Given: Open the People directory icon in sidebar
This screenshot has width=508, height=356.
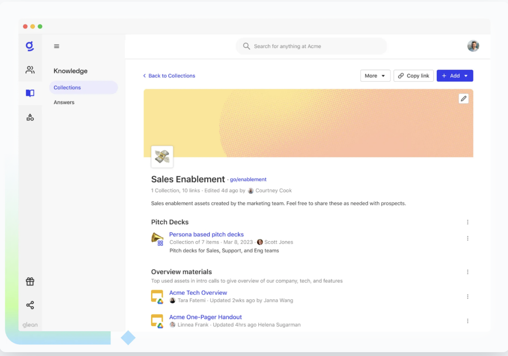Looking at the screenshot, I should 30,70.
